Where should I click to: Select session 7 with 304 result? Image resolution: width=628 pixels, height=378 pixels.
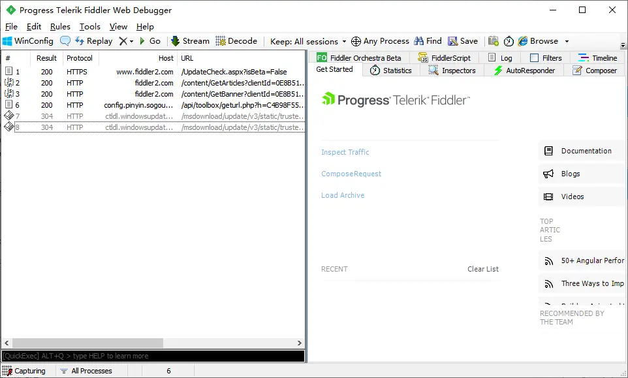click(x=154, y=116)
